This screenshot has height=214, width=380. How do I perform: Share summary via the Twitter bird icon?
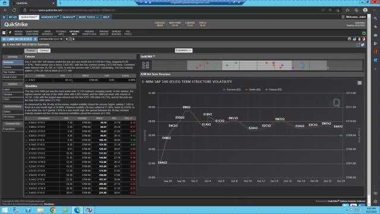click(363, 45)
